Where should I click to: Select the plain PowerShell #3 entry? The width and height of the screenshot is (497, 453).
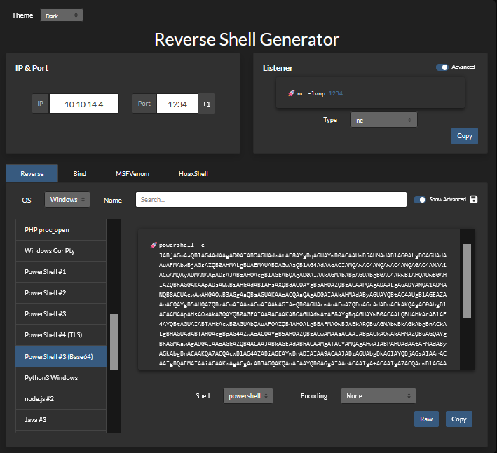pos(61,314)
